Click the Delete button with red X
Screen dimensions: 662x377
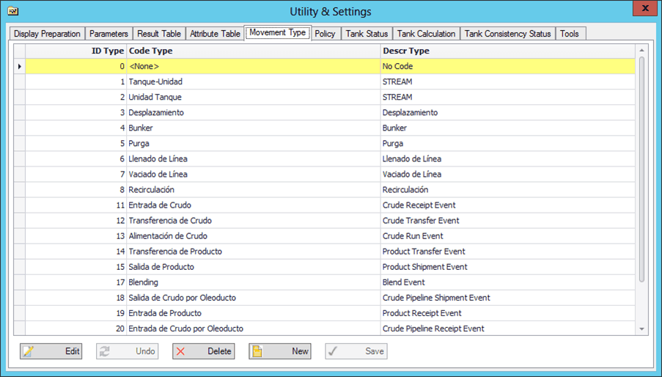pyautogui.click(x=203, y=351)
